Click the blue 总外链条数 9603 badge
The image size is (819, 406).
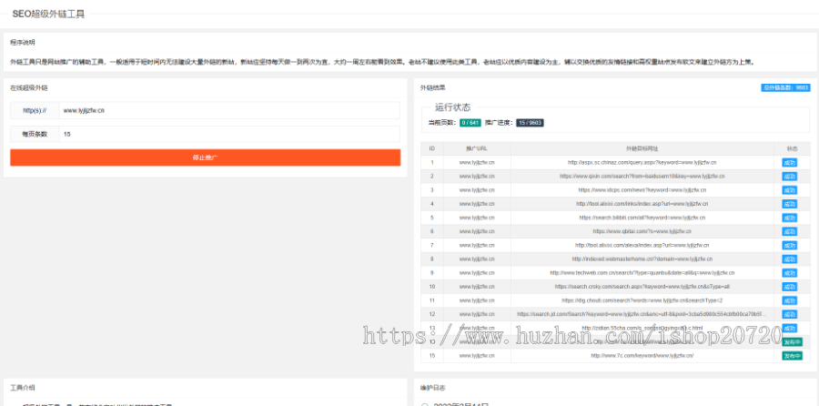click(x=785, y=87)
